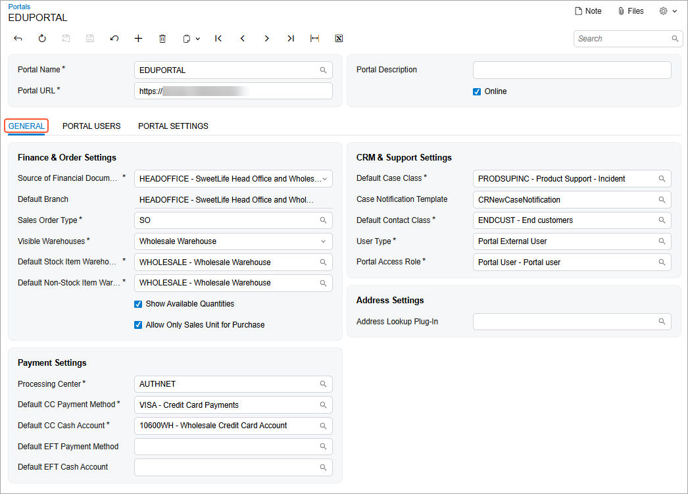Go to the last record
This screenshot has width=688, height=494.
coord(291,39)
